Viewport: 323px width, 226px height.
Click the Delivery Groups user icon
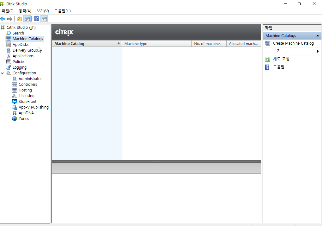tap(9, 50)
